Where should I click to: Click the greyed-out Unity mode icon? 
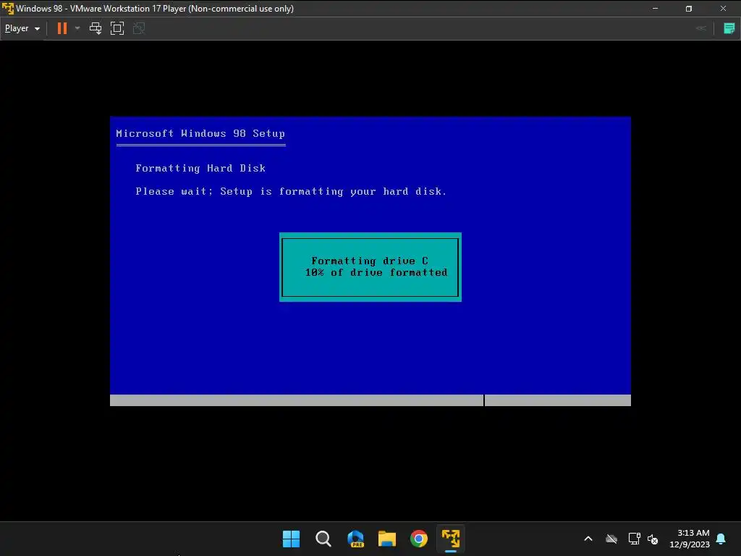click(139, 28)
